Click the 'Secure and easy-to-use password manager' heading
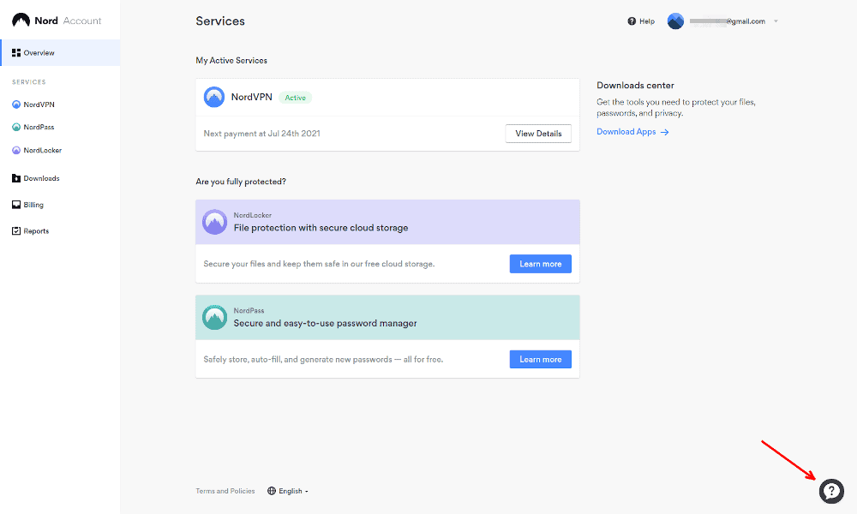This screenshot has width=857, height=514. pyautogui.click(x=325, y=323)
